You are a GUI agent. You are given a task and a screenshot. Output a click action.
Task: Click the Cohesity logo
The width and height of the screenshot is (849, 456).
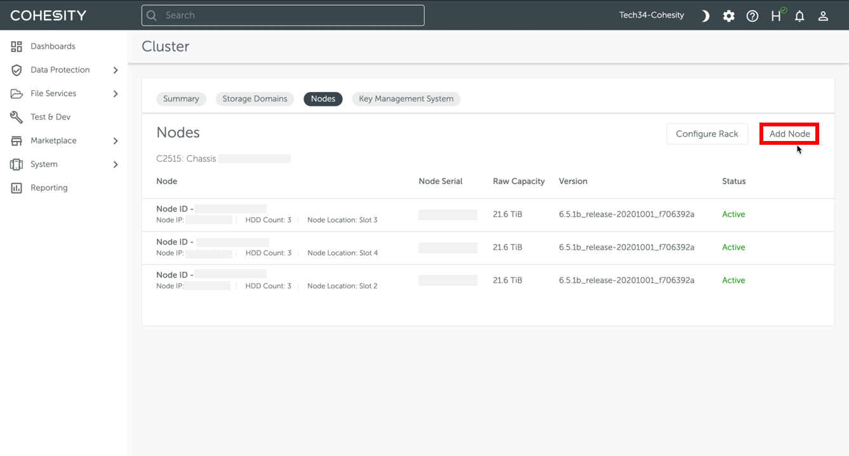(x=48, y=15)
